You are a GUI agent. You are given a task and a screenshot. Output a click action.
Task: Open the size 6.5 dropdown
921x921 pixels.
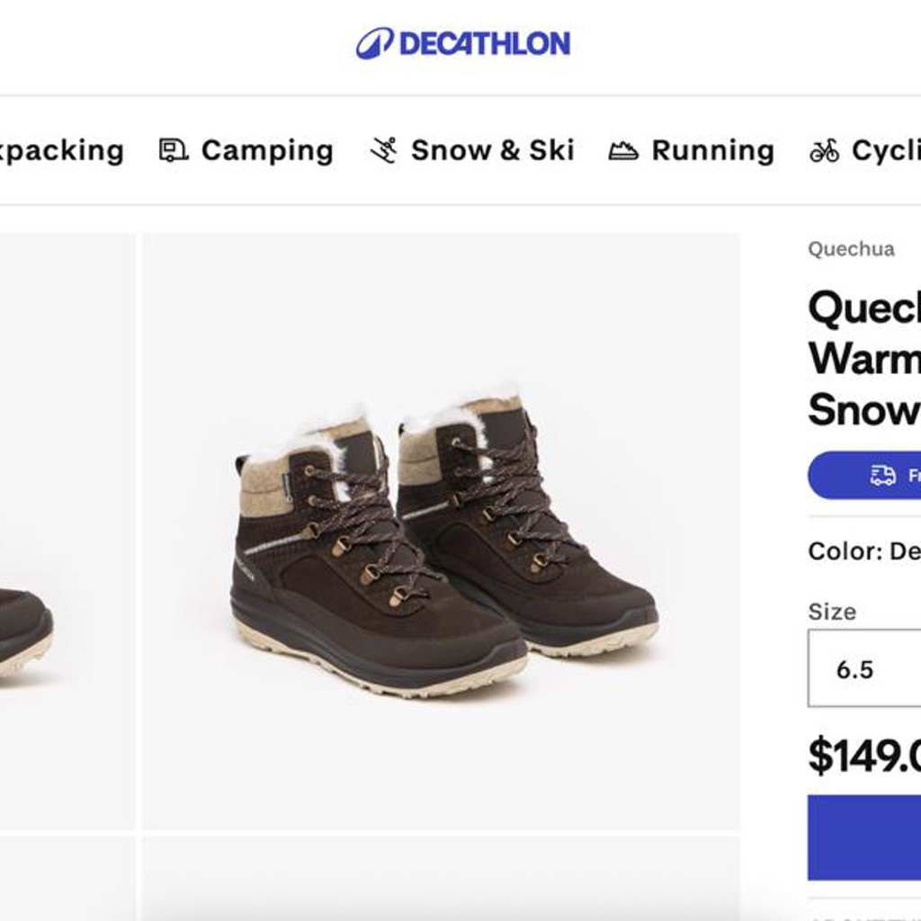(x=864, y=668)
